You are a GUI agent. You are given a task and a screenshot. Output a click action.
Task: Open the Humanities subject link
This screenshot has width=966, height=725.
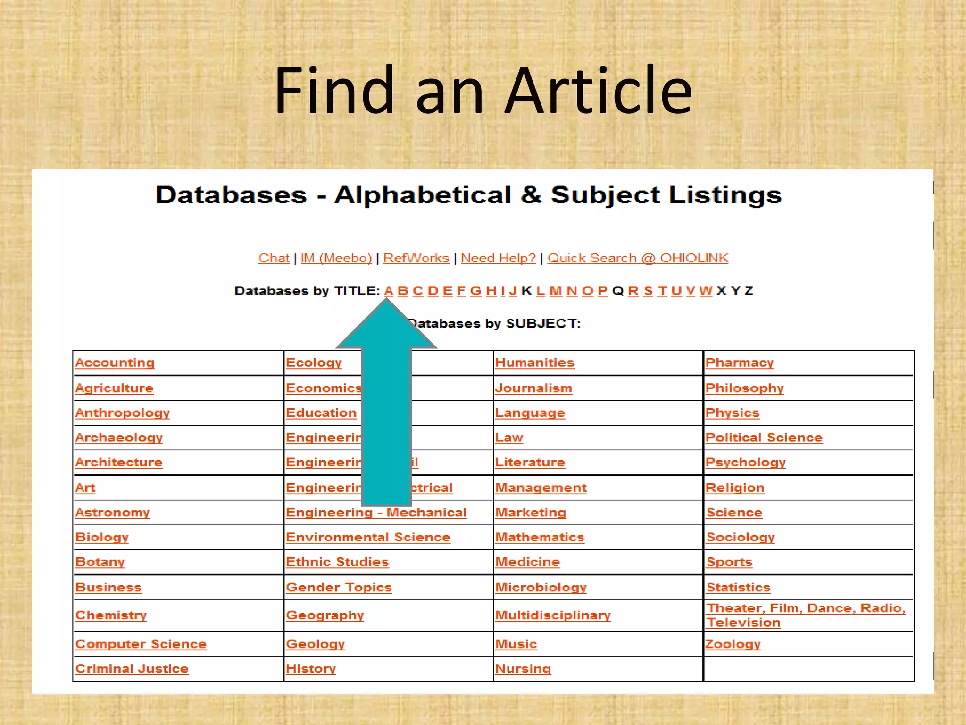tap(534, 362)
